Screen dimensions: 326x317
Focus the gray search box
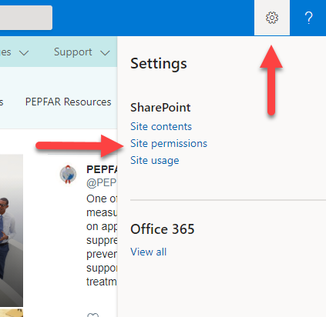(26, 18)
